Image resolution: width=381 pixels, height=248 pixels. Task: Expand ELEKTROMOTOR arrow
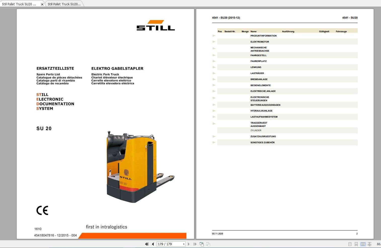pos(214,42)
